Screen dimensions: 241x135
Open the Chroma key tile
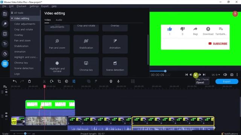point(86,66)
